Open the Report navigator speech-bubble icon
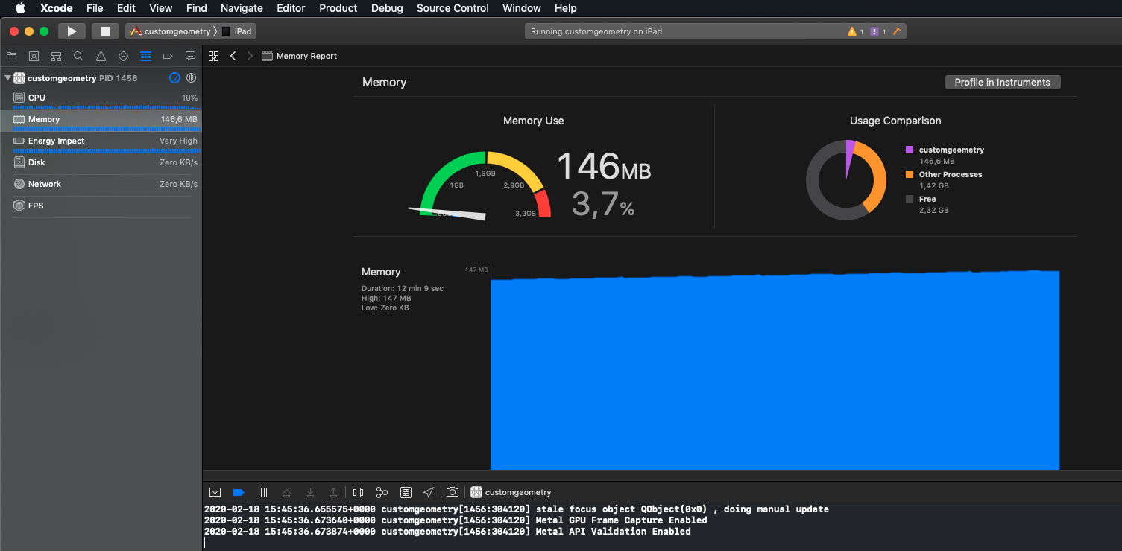 click(x=190, y=56)
